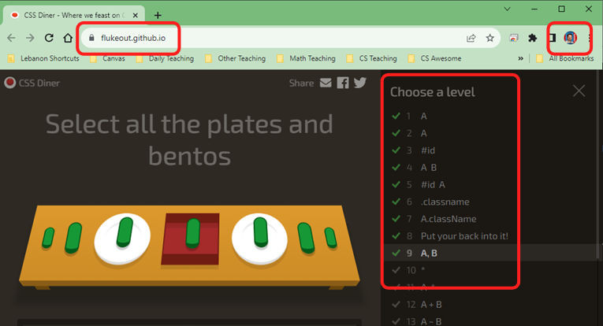Open a new browser tab
Image resolution: width=603 pixels, height=326 pixels.
coord(158,15)
